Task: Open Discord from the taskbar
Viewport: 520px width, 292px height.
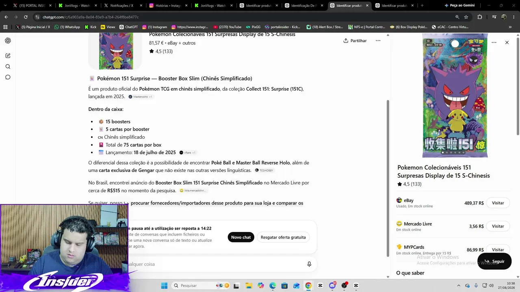Action: 332,286
